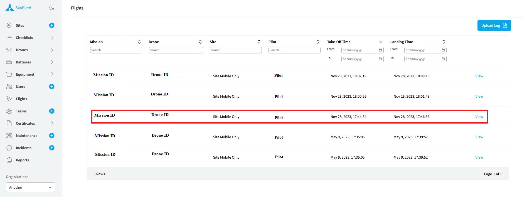The image size is (527, 197).
Task: Add a new team with plus icon
Action: [x=52, y=111]
